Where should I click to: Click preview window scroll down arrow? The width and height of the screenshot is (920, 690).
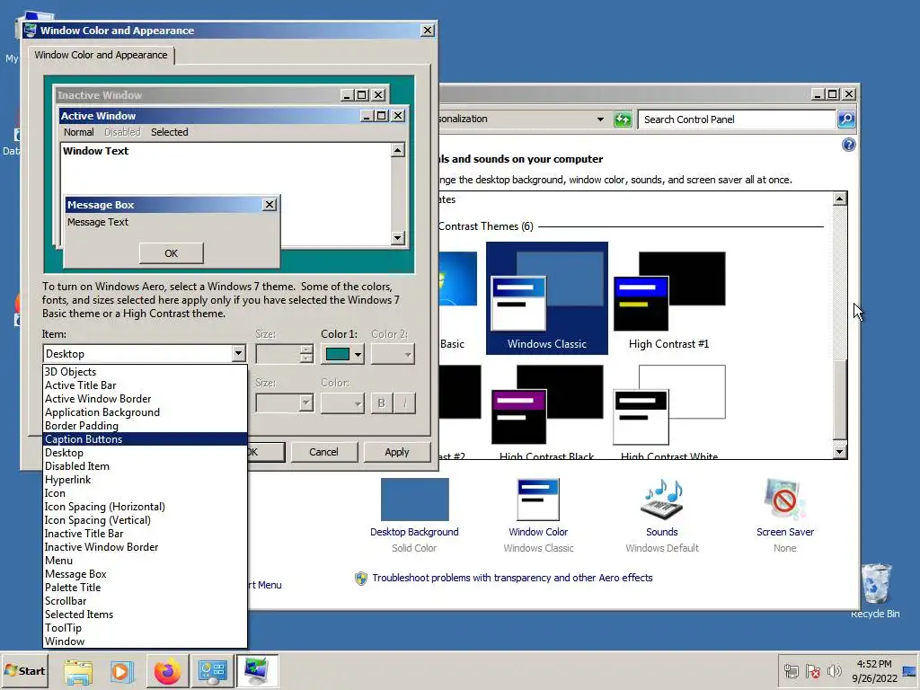398,237
